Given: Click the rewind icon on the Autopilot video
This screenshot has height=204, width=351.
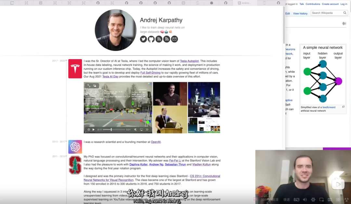Looking at the screenshot, I should point(89,130).
